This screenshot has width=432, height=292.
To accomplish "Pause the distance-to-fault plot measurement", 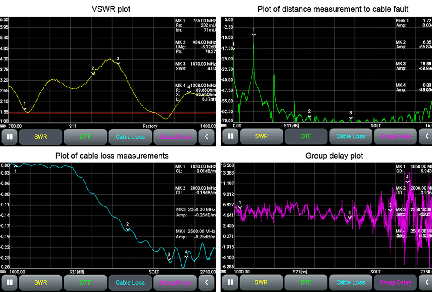I will coord(230,136).
